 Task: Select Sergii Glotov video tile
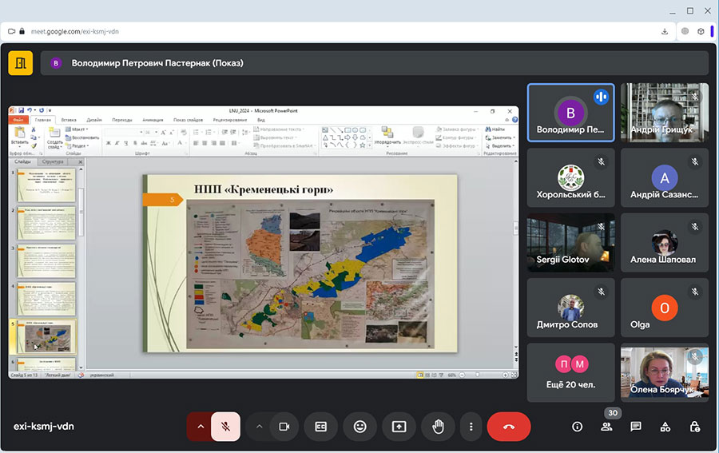pyautogui.click(x=570, y=242)
